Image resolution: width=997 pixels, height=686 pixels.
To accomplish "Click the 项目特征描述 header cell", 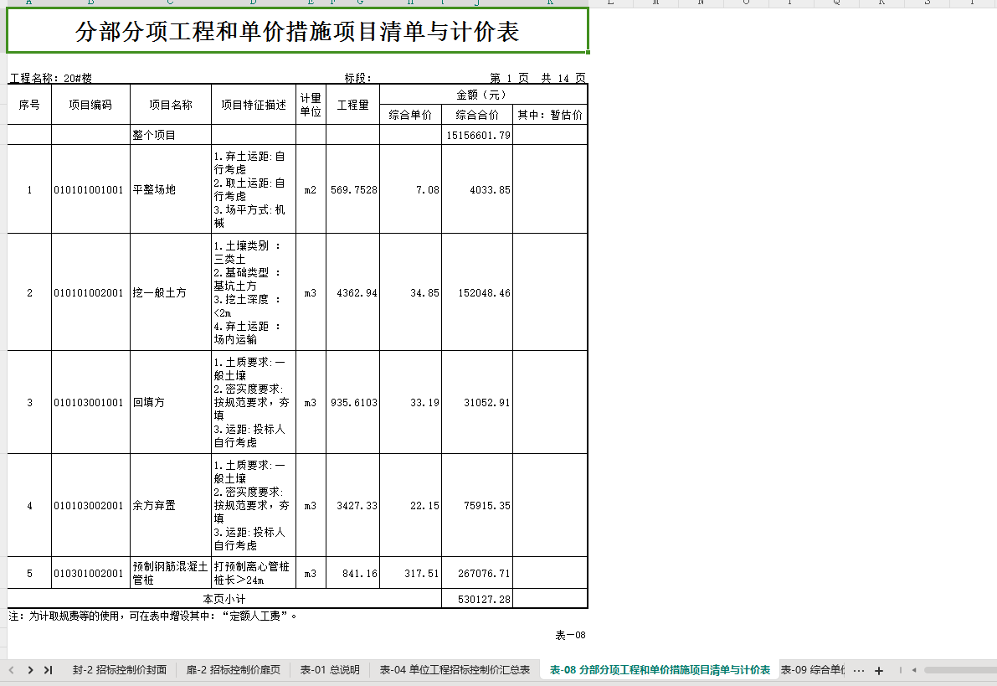I will [254, 105].
